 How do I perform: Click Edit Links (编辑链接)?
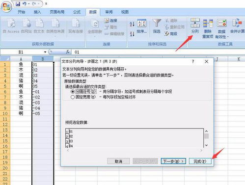click(114, 34)
